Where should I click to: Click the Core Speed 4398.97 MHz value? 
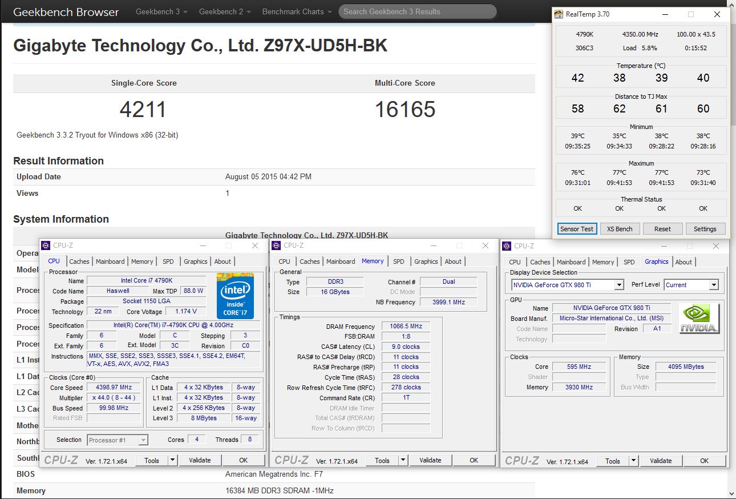click(x=115, y=387)
